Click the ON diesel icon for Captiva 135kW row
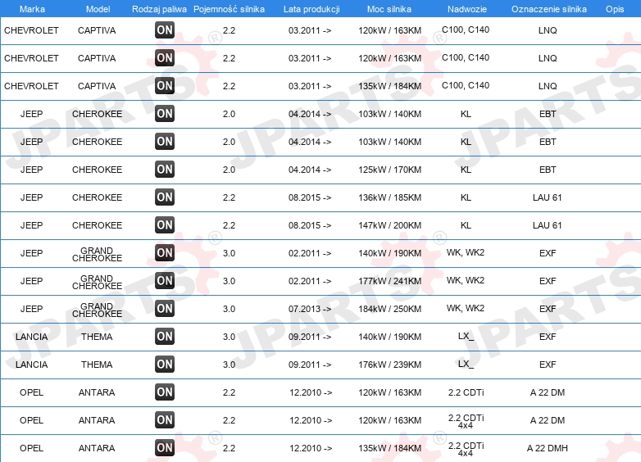 pyautogui.click(x=165, y=86)
